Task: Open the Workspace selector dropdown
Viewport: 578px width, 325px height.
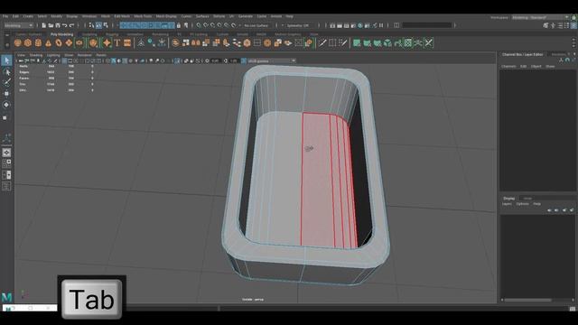Action: coord(540,17)
